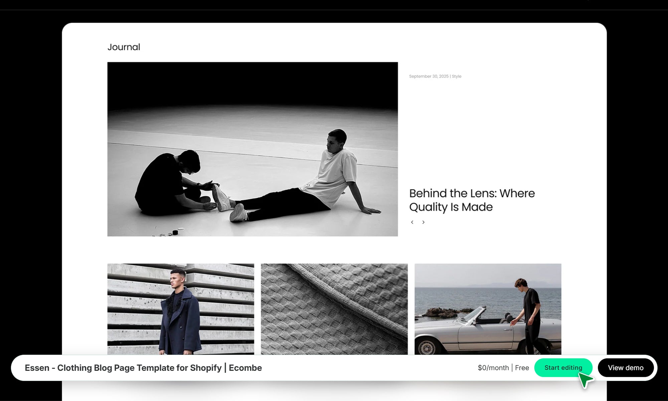Open the Behind the Lens article title

(x=472, y=200)
